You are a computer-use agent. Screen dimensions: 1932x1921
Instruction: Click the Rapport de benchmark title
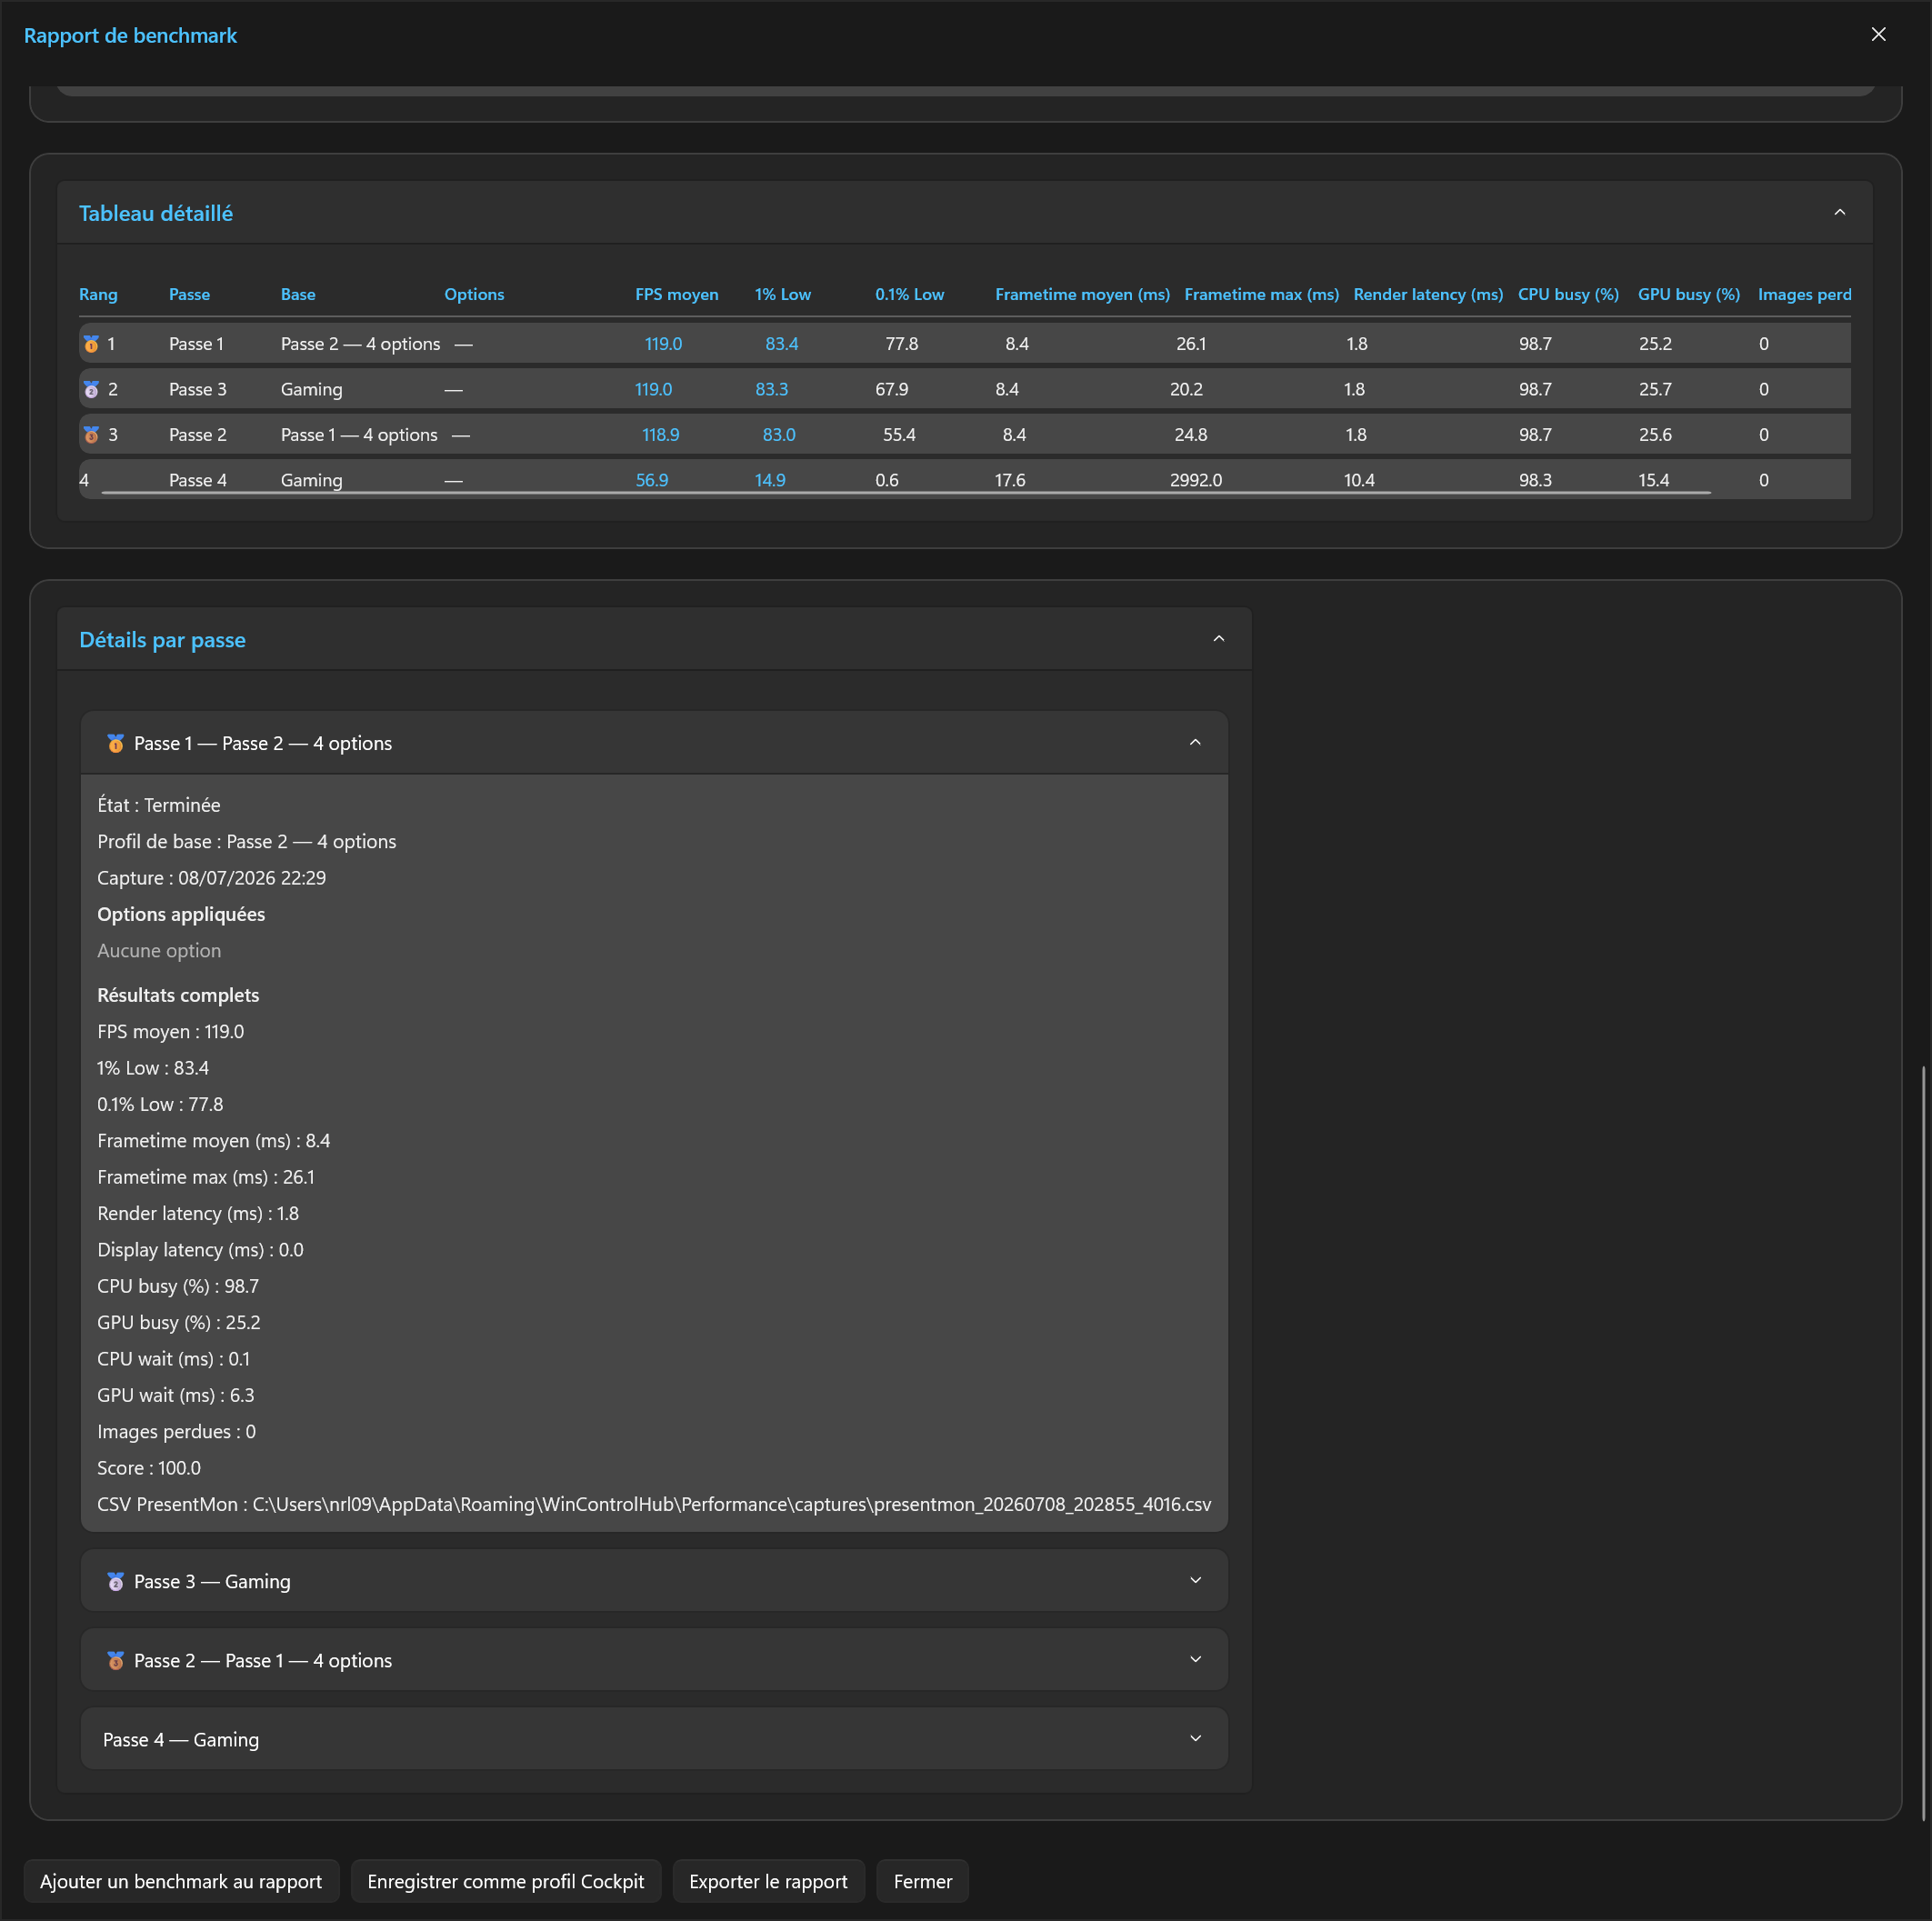(130, 35)
